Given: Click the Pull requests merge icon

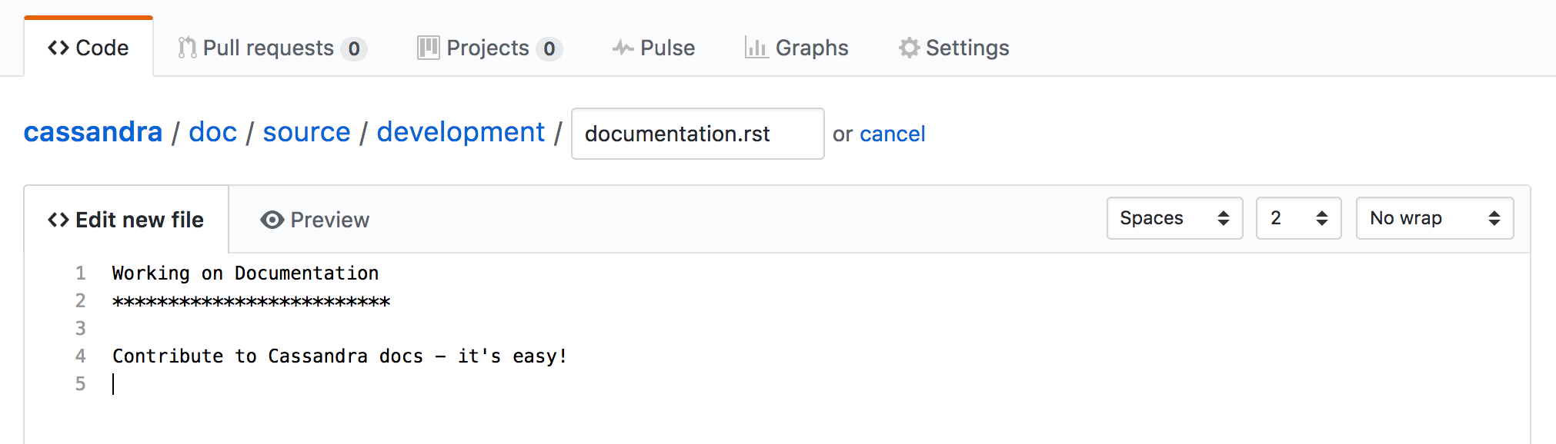Looking at the screenshot, I should [x=186, y=48].
